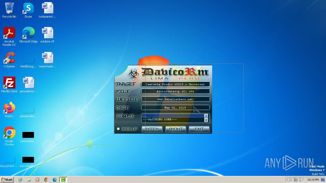Switch to Camtasia taskbar item
Screen dimensions: 326x183
(x=63, y=180)
